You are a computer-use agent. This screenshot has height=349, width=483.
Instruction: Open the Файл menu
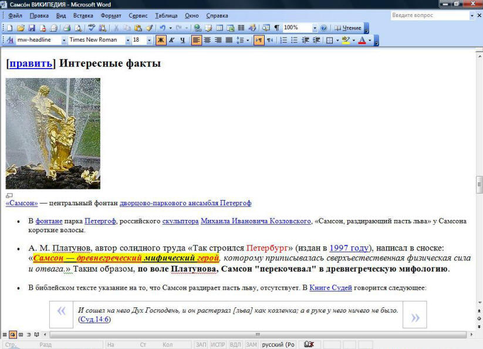pos(15,16)
